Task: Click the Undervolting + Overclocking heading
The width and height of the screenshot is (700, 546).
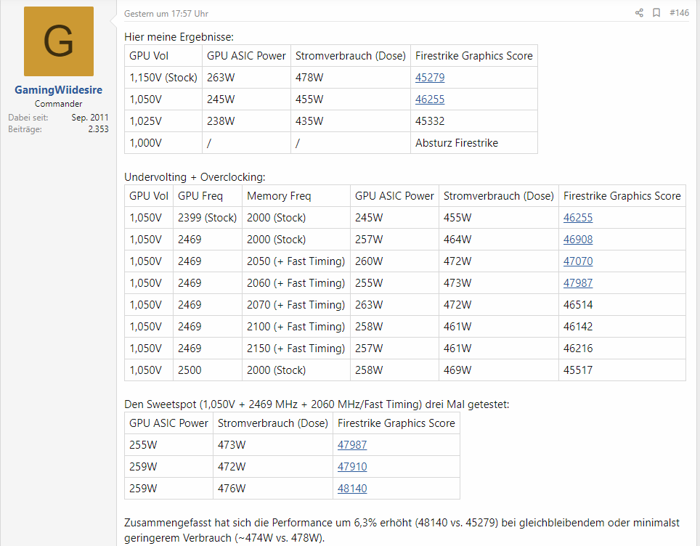Action: [x=195, y=177]
